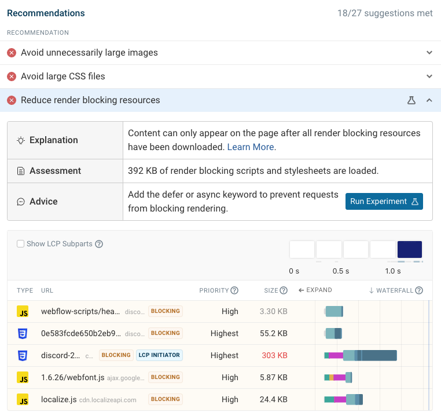Enable the Show LCP Subparts checkbox

pos(20,243)
